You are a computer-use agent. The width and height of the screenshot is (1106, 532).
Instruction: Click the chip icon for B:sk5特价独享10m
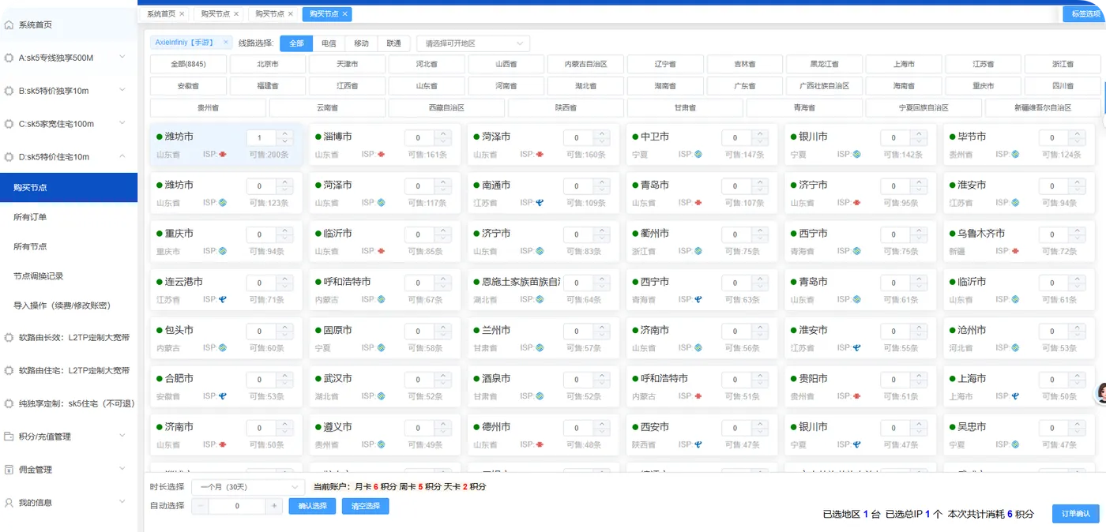pyautogui.click(x=9, y=91)
